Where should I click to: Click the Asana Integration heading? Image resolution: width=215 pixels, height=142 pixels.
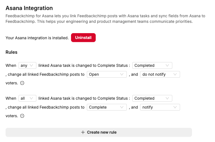coord(29,8)
